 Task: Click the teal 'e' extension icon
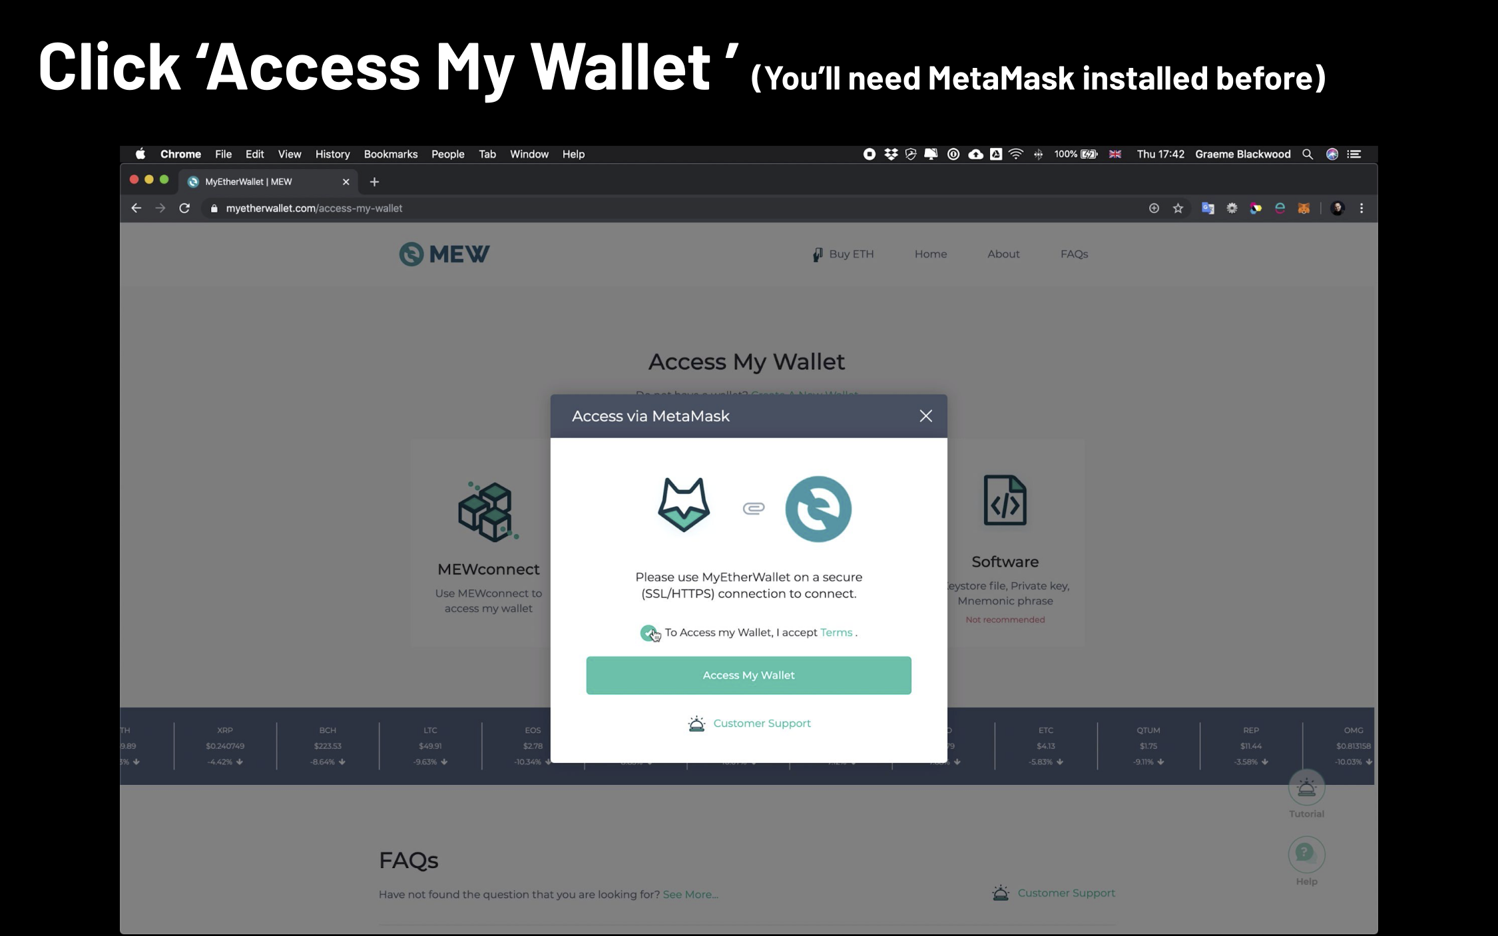pyautogui.click(x=1280, y=208)
